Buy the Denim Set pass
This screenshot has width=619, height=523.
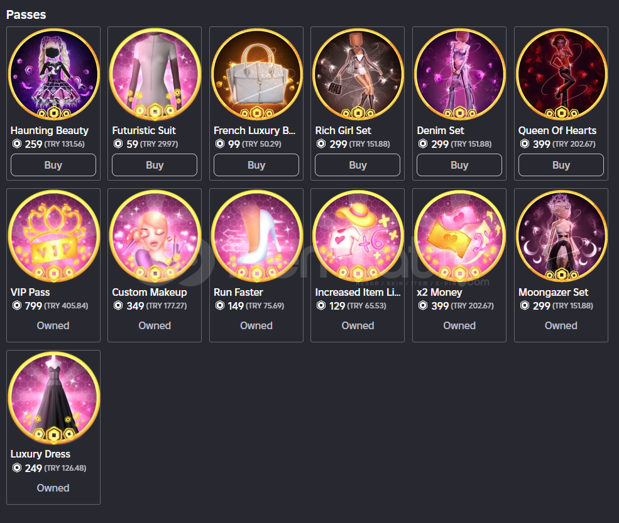click(x=459, y=165)
